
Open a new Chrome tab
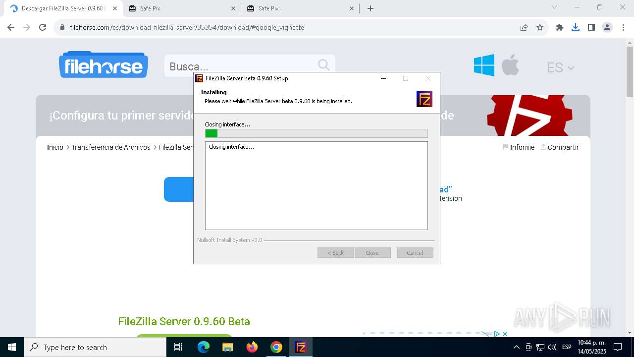[x=370, y=8]
